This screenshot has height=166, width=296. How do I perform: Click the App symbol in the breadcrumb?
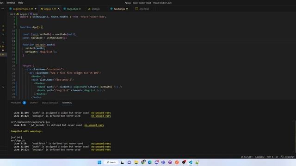[35, 14]
